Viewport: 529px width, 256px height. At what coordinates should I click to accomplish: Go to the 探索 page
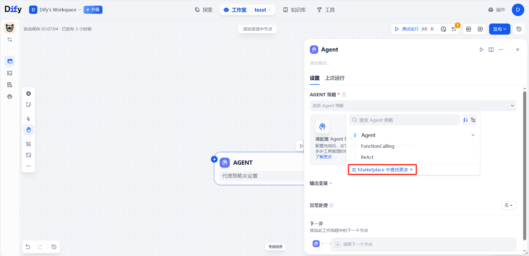pos(204,10)
